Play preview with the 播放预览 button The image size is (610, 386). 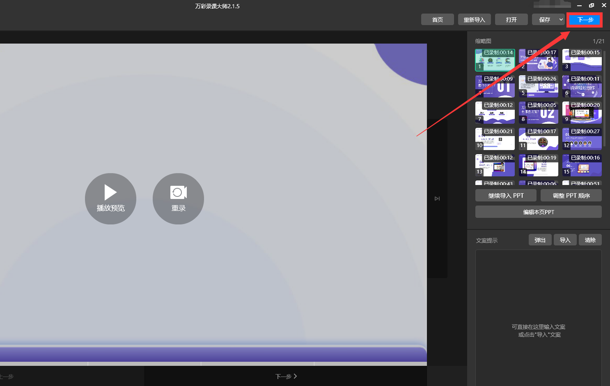110,199
